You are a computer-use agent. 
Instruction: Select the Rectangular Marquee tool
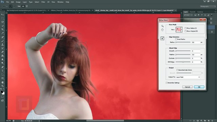[2, 18]
